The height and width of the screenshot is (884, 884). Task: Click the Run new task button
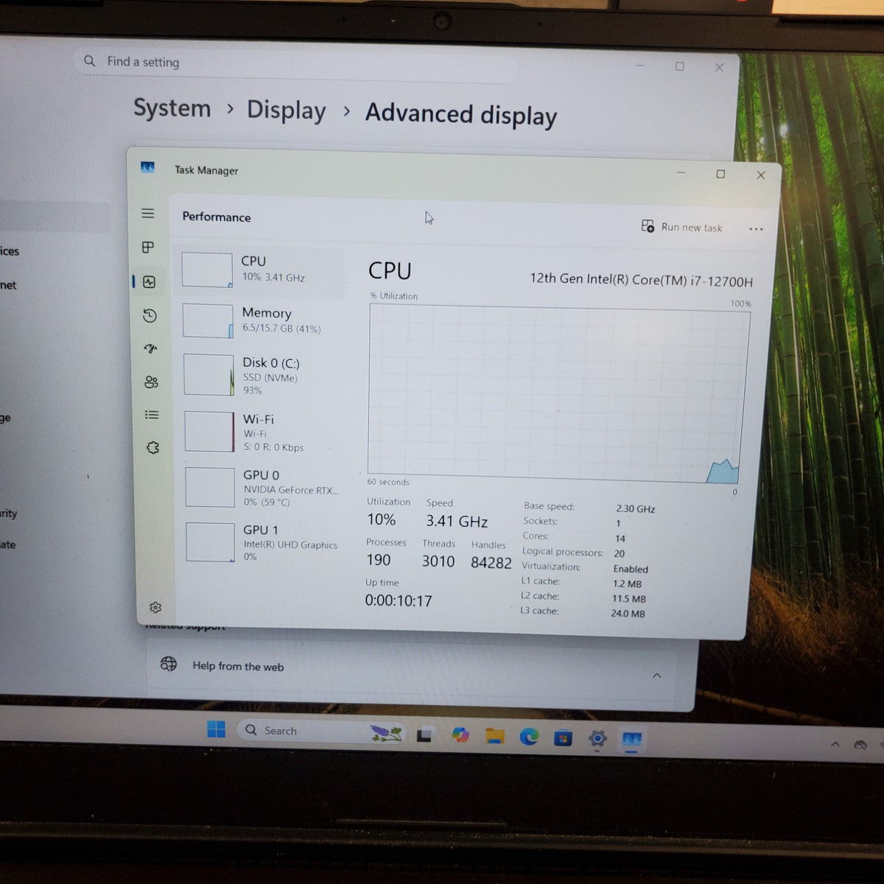coord(681,227)
